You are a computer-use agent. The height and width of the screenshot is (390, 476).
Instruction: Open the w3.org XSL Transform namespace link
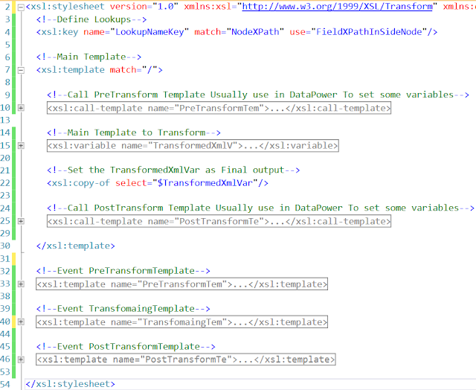click(x=337, y=7)
